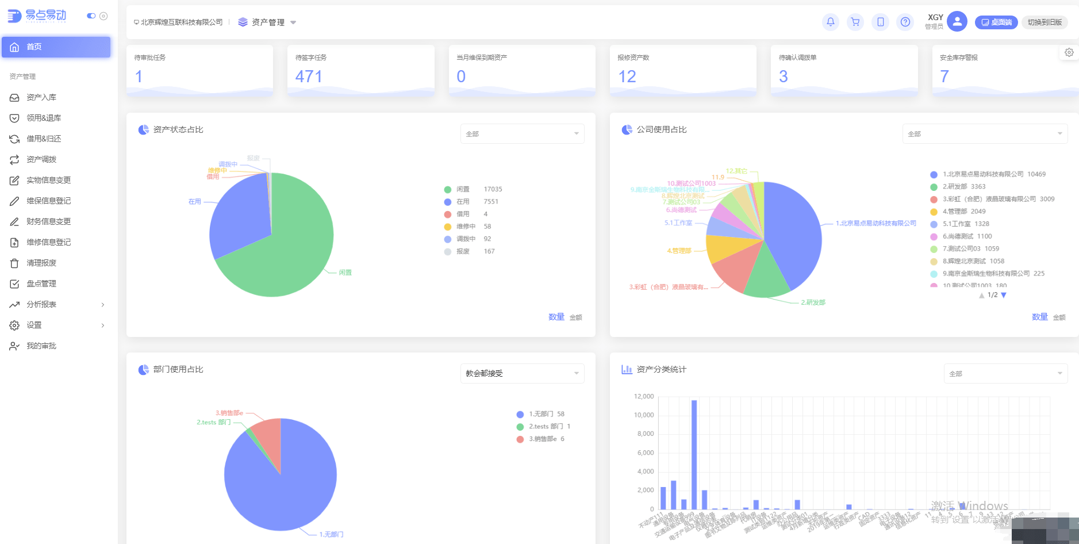Screen dimensions: 1079x544
Task: Open the notification bell icon
Action: pyautogui.click(x=831, y=22)
